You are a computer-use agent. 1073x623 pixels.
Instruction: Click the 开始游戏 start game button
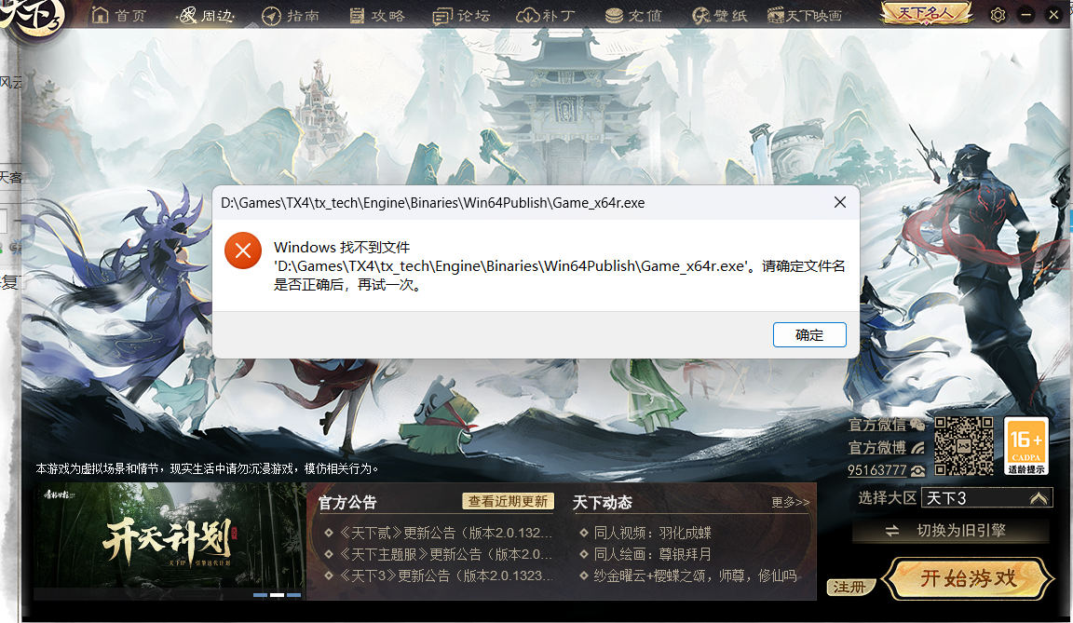pyautogui.click(x=968, y=578)
